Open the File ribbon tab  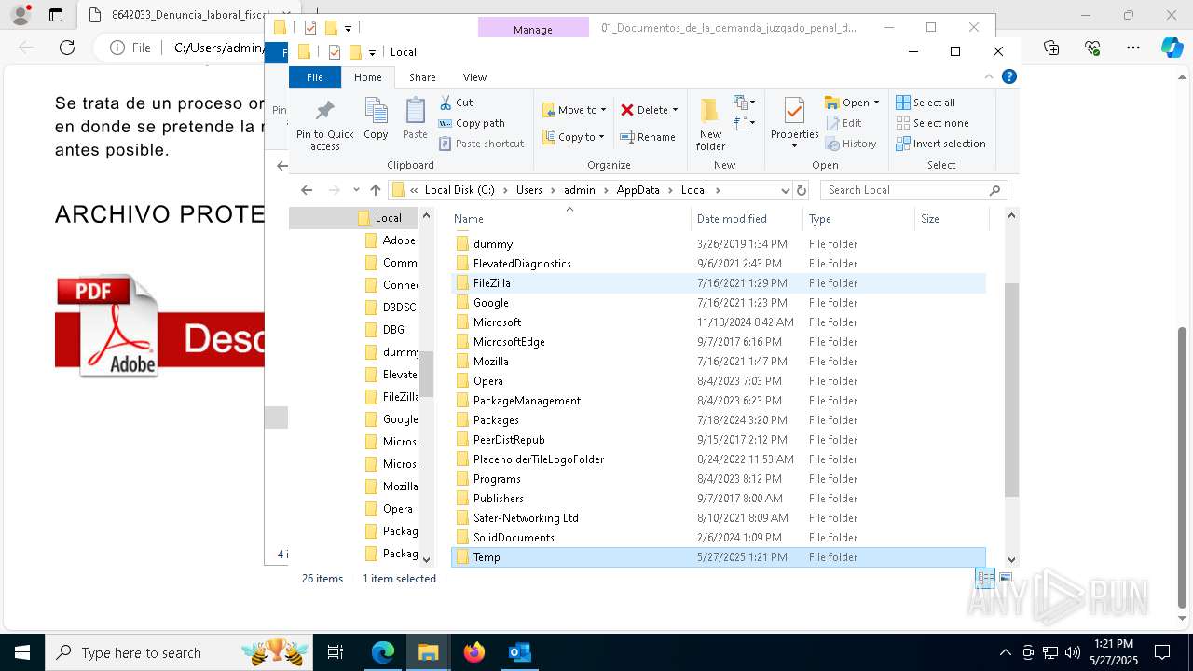(x=315, y=77)
